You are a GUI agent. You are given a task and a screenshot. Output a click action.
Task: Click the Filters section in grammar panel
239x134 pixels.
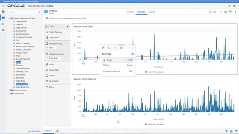(x=57, y=87)
